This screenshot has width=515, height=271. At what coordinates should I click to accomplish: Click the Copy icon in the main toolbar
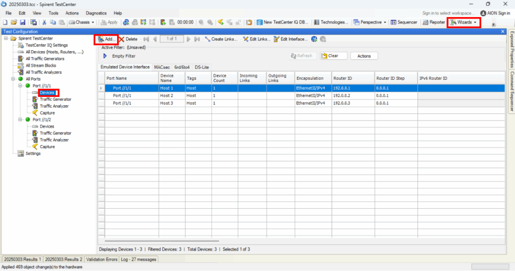click(x=53, y=22)
